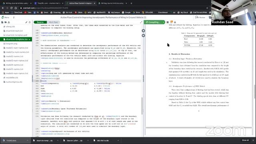The height and width of the screenshot is (144, 256).
Task: Select the Active Flow Control browser tab
Action: tap(80, 3)
